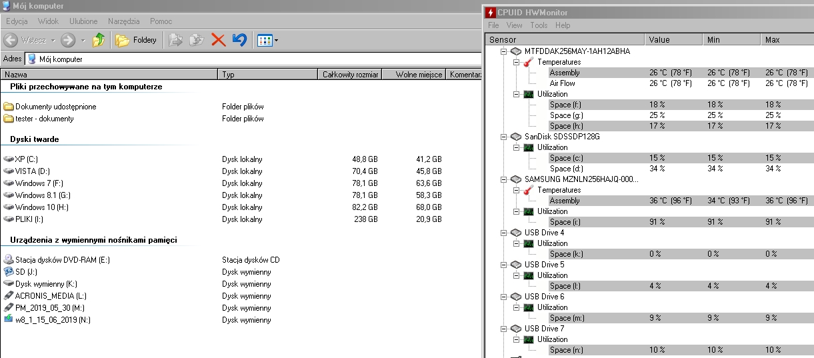This screenshot has height=358, width=814.
Task: Click the Adres field showing Mój komputer
Action: [x=253, y=59]
